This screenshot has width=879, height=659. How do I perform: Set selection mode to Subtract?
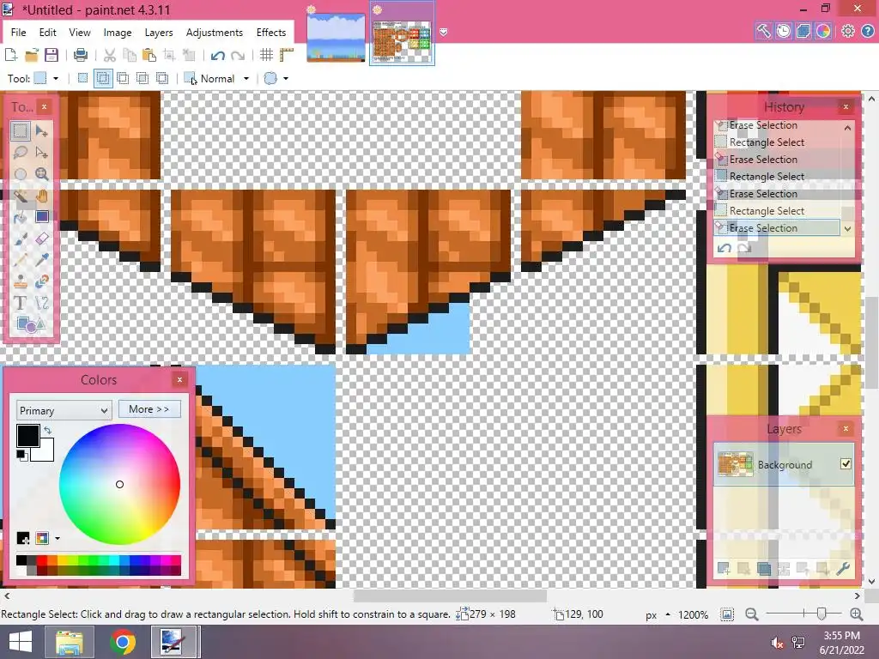[x=123, y=78]
